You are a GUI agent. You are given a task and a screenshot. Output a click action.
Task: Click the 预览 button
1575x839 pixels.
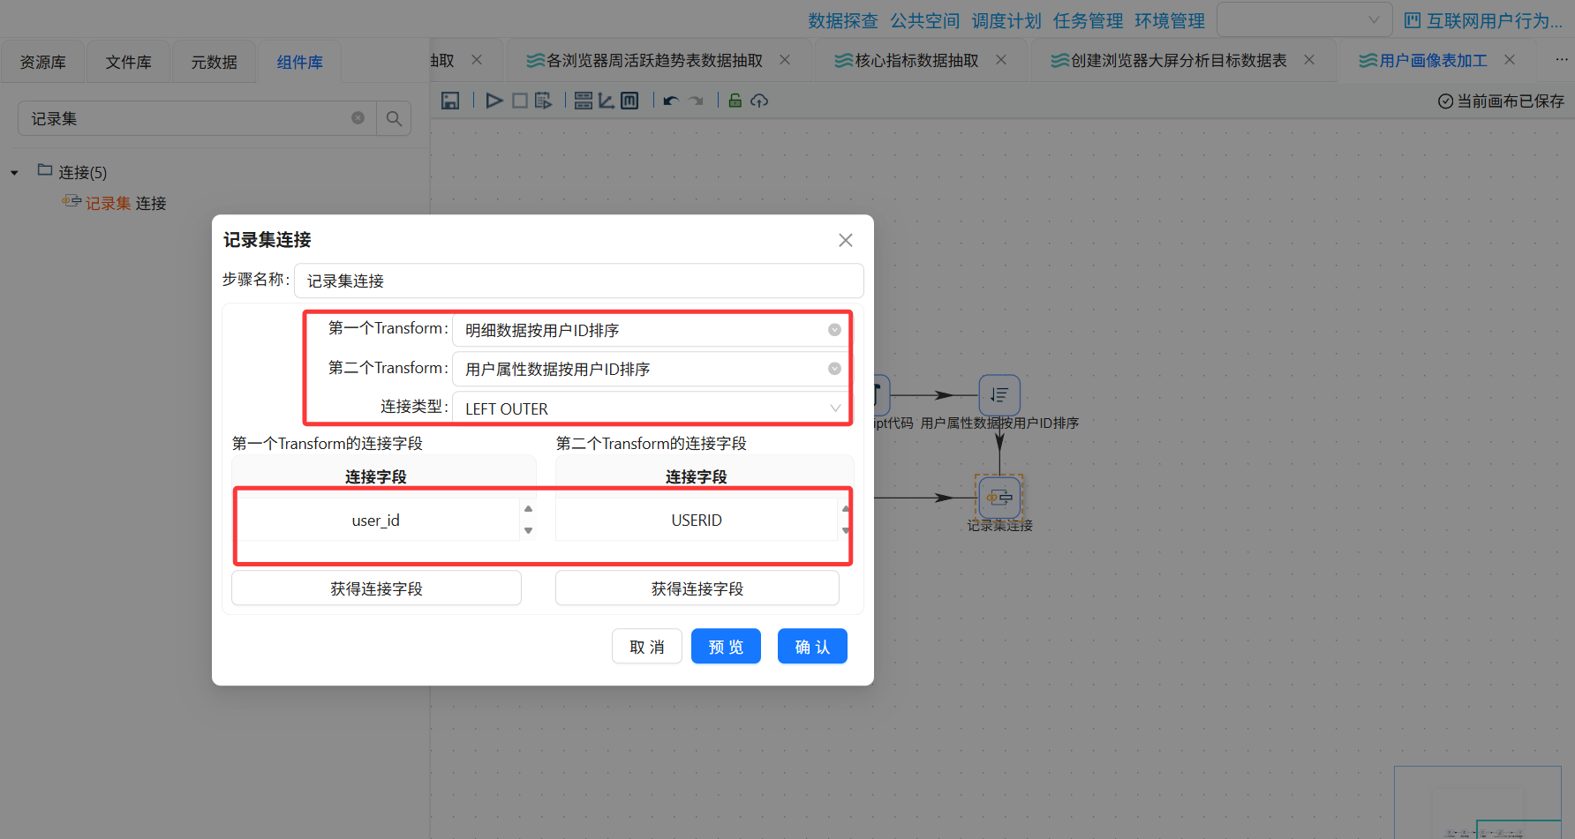pos(726,647)
